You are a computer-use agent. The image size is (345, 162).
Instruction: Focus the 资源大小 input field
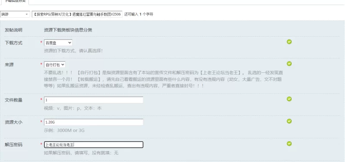(94, 122)
